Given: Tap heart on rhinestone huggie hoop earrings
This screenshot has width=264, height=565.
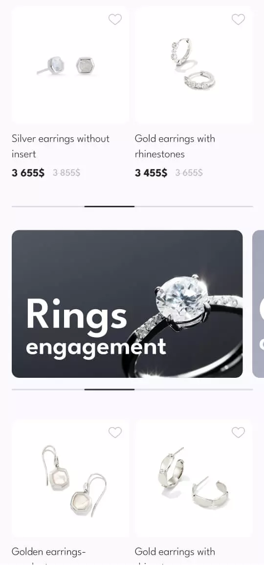Looking at the screenshot, I should tap(238, 19).
